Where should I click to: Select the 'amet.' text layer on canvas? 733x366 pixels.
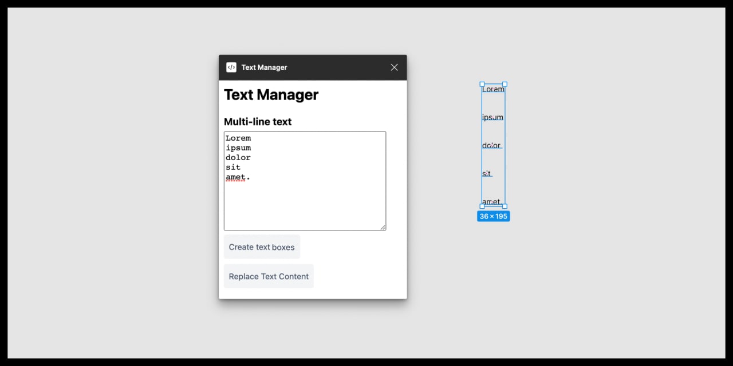click(x=492, y=201)
